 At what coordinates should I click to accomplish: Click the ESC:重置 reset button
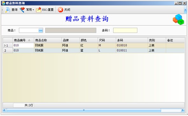tap(45, 10)
